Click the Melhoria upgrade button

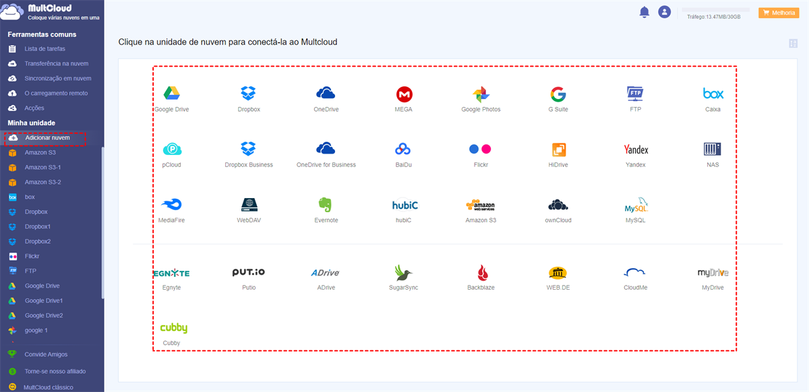click(779, 13)
